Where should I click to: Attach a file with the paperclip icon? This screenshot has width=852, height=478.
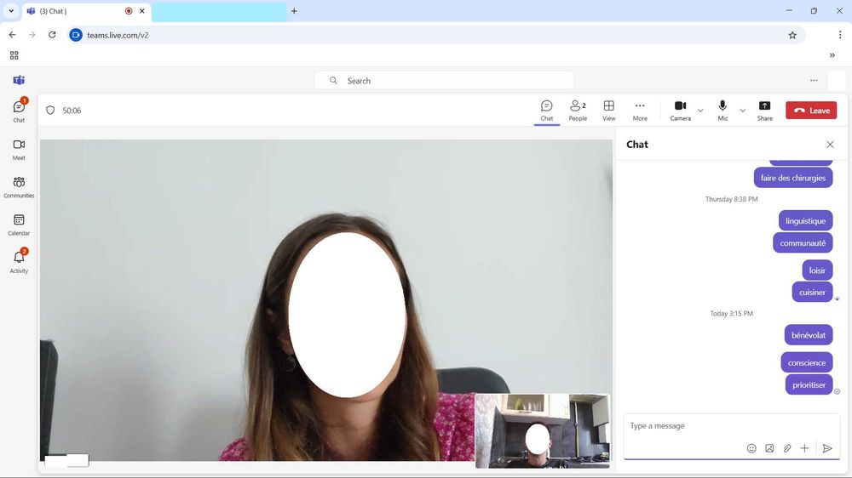[786, 448]
